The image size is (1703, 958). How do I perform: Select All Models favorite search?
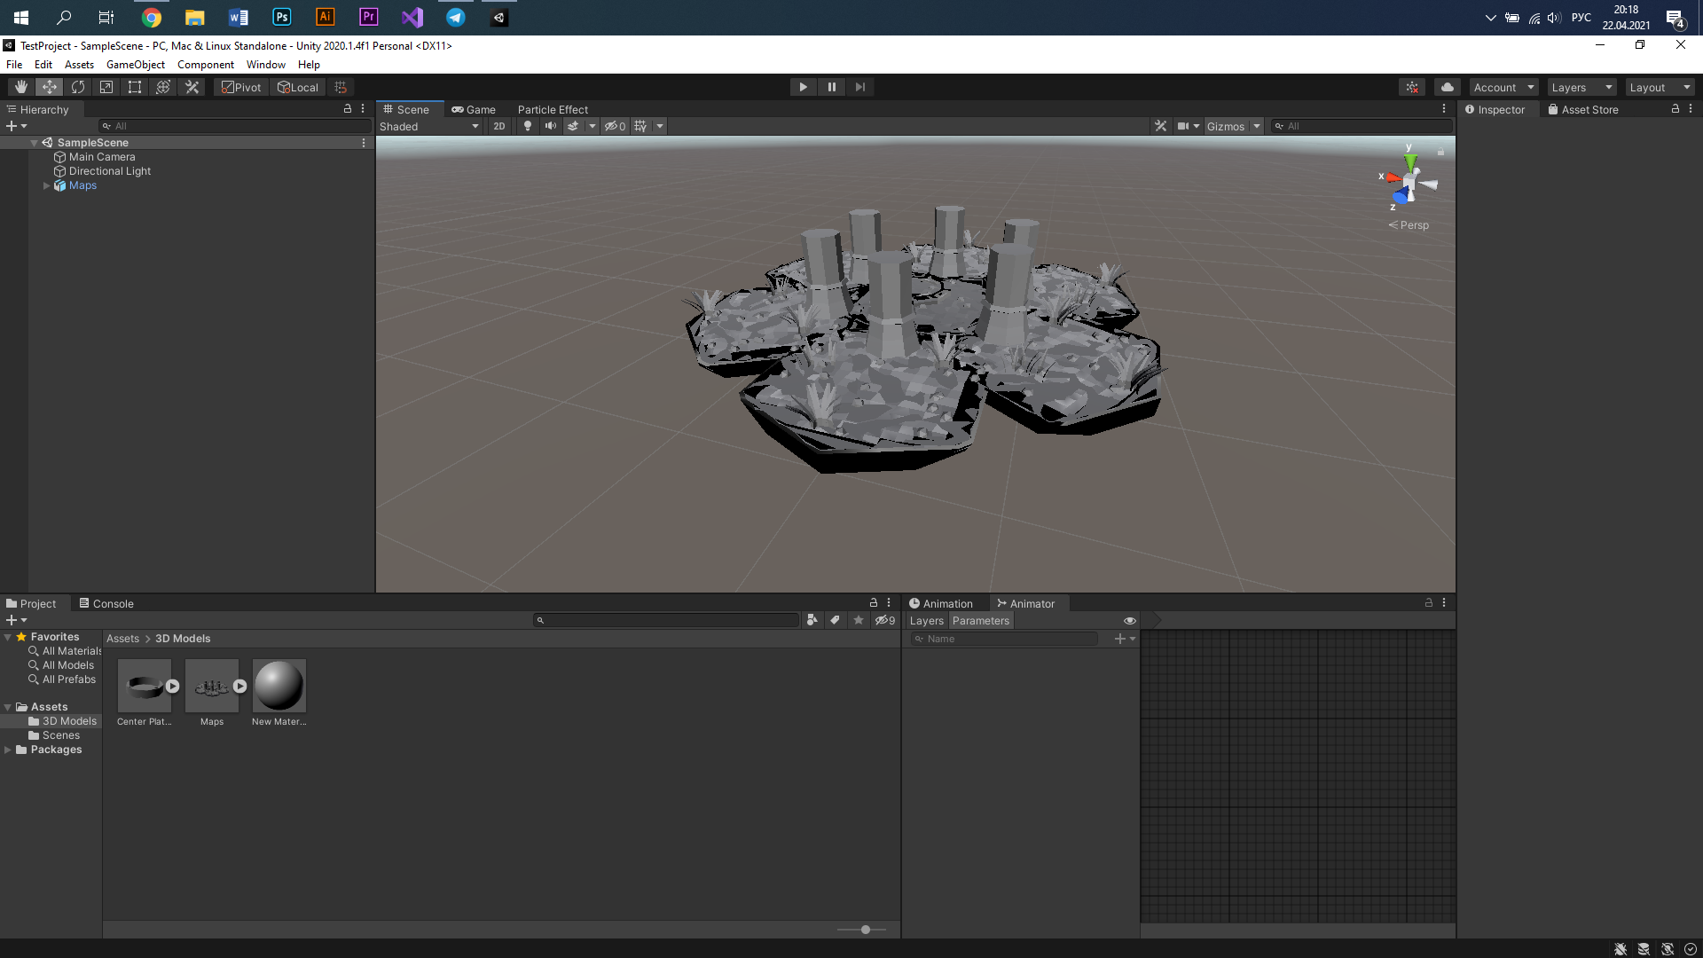[x=68, y=665]
